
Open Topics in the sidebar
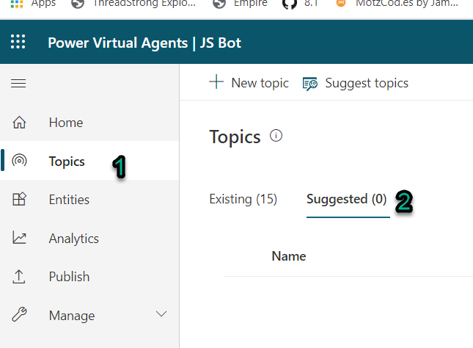89,160
